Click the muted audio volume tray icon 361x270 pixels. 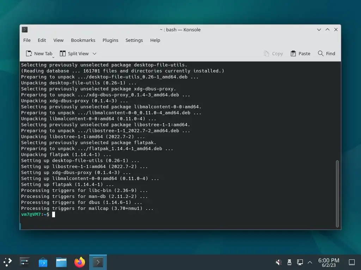tap(279, 262)
